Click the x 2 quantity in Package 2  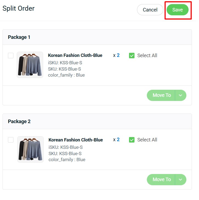[x=116, y=140]
